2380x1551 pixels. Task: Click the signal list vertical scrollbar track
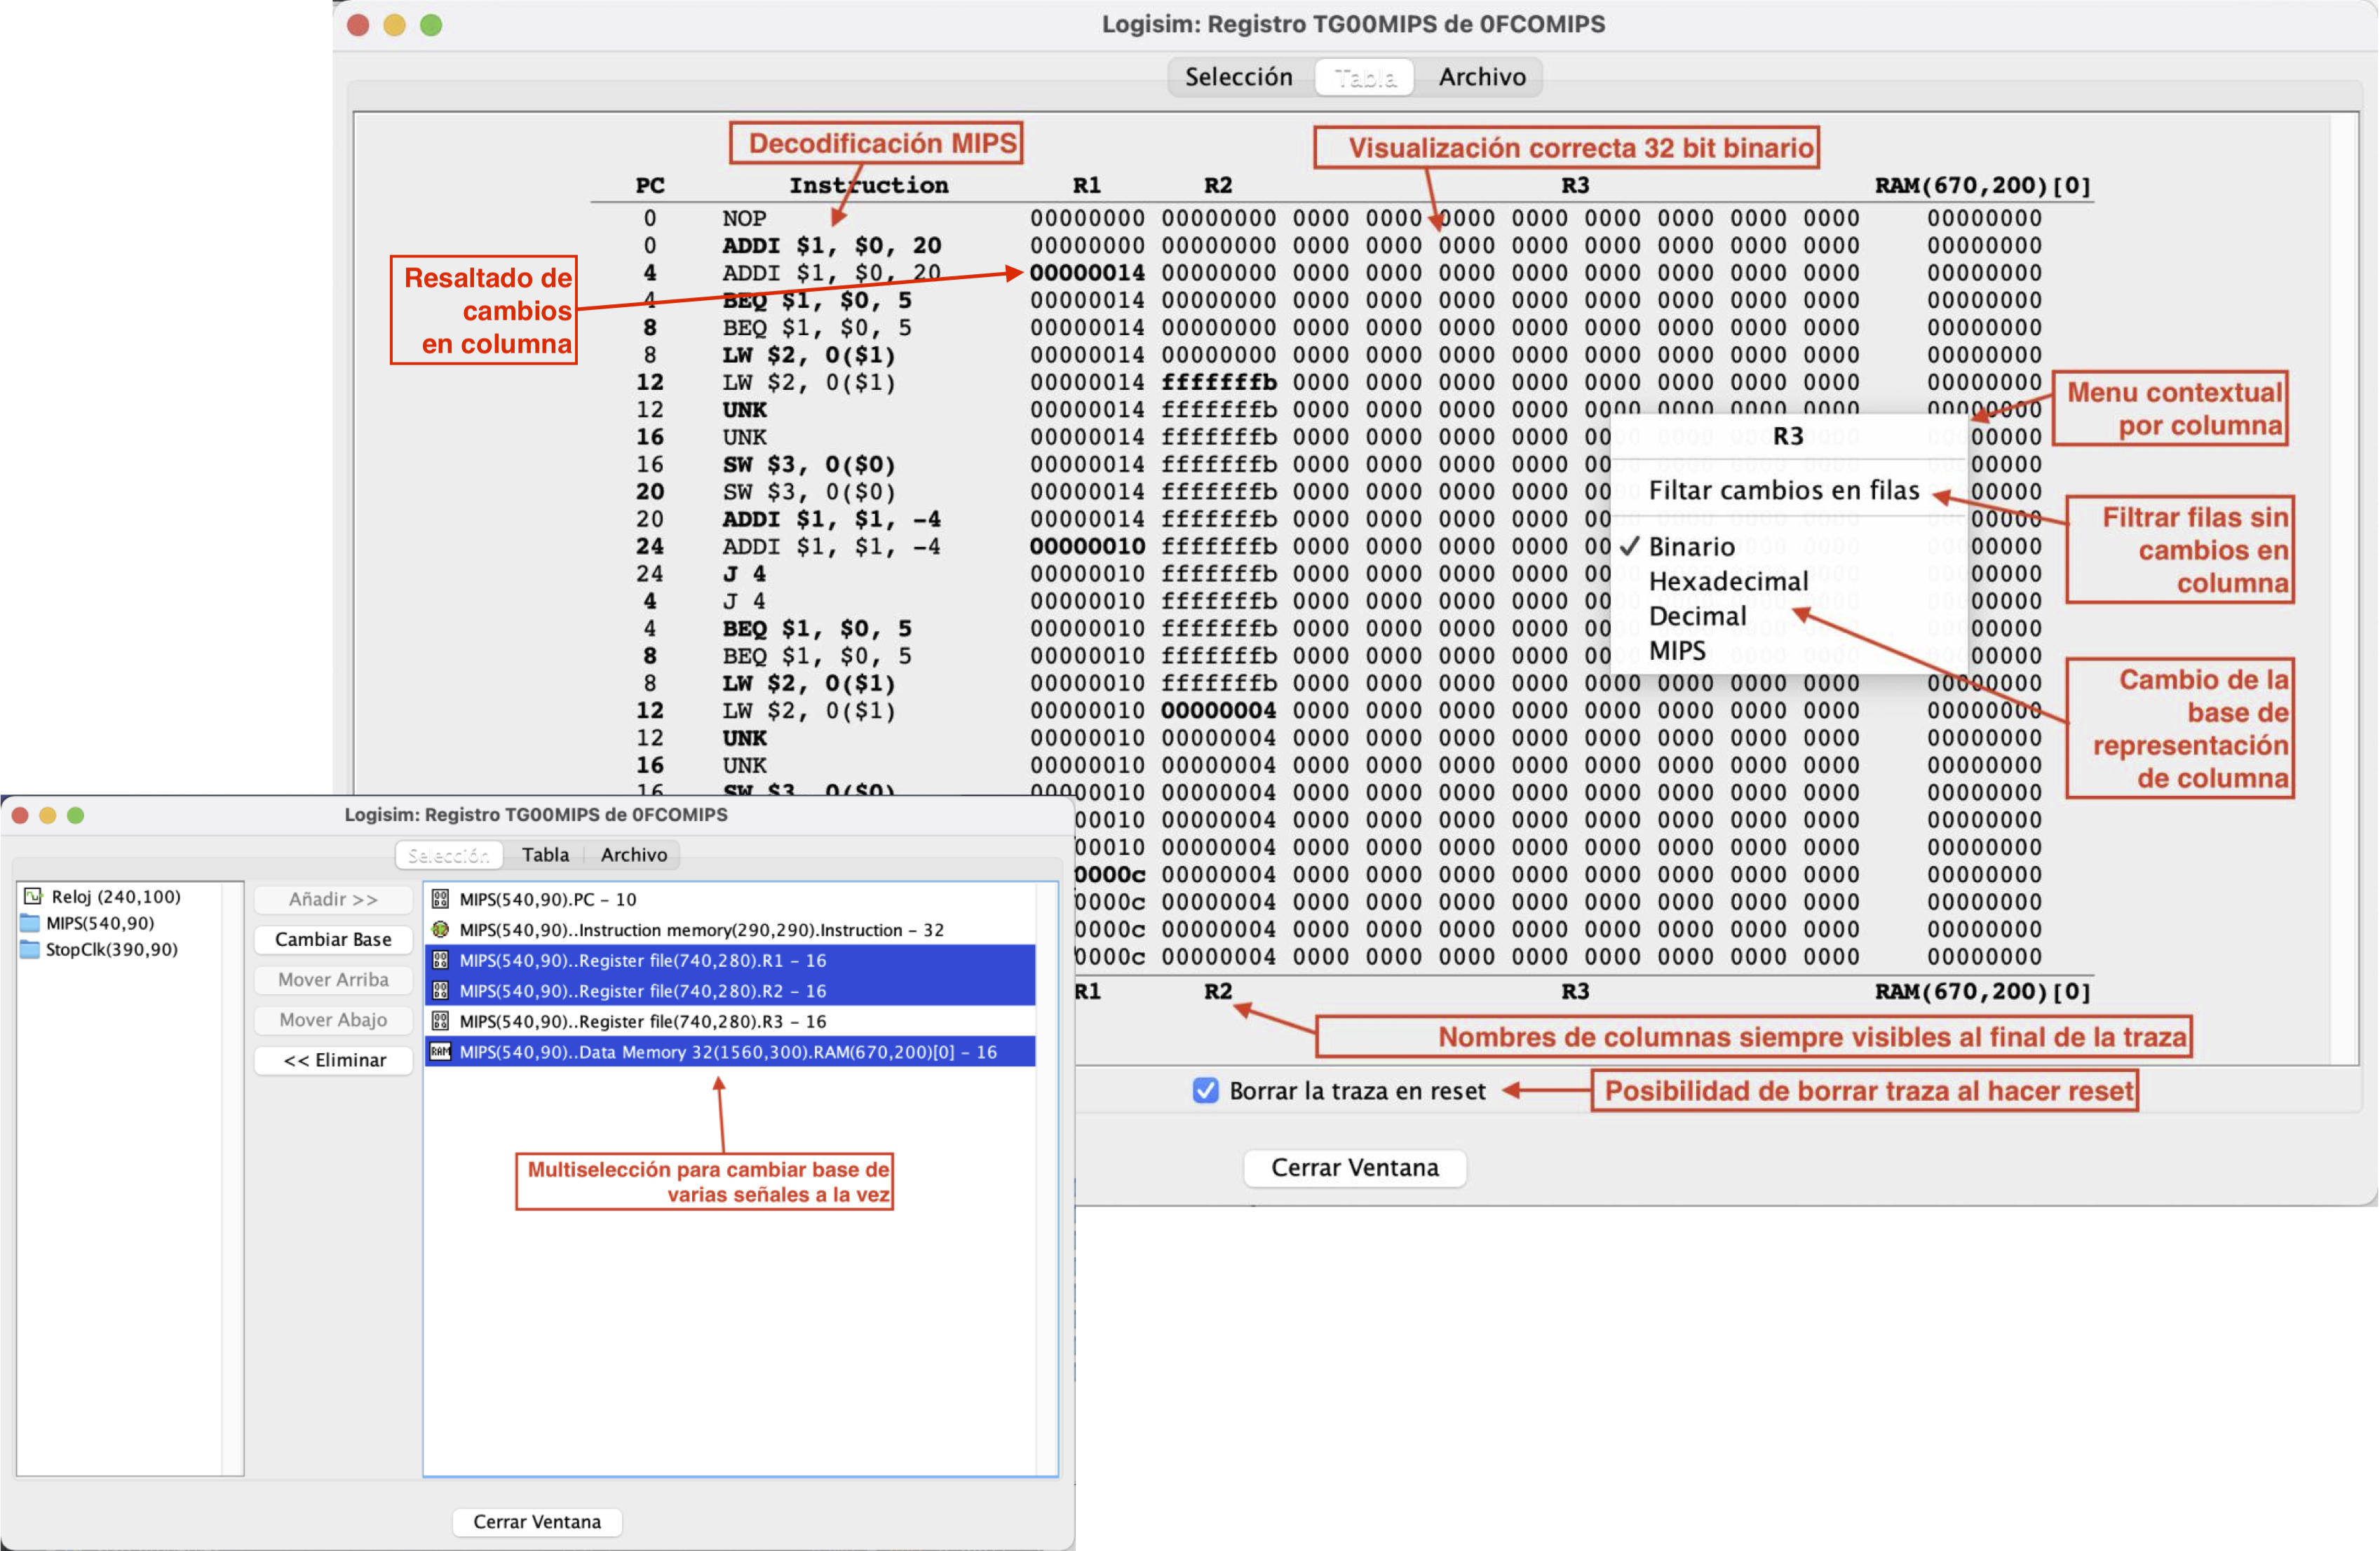click(1046, 1178)
